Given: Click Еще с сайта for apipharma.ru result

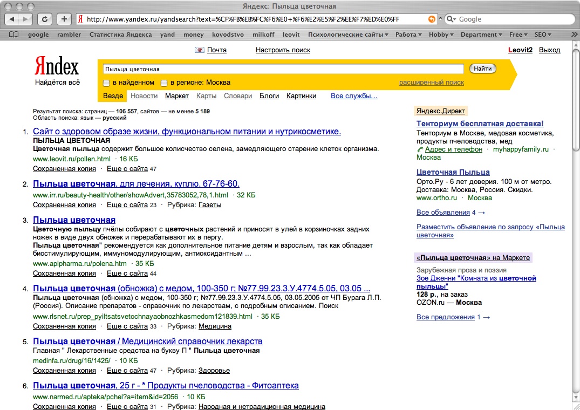Looking at the screenshot, I should click(x=127, y=274).
